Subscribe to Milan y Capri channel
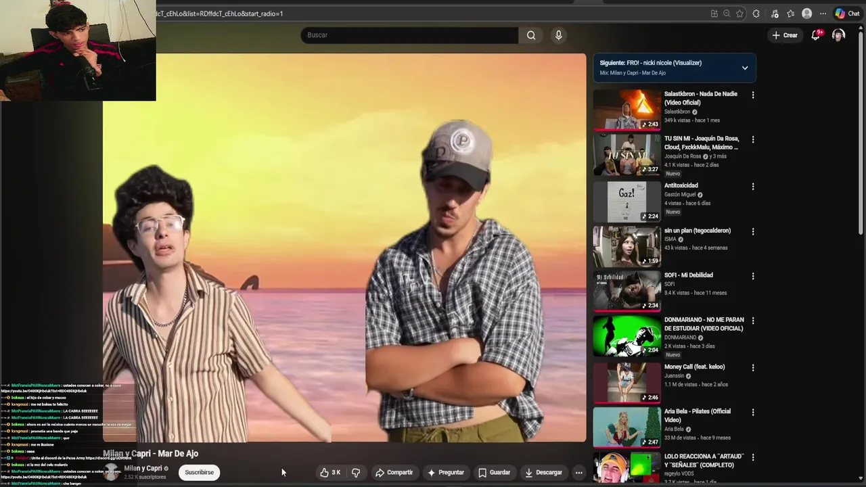This screenshot has height=487, width=866. (199, 472)
